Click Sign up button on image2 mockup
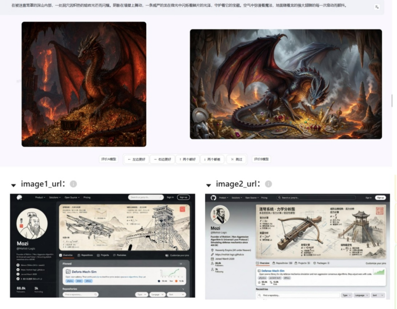397x309 pixels. click(x=380, y=198)
